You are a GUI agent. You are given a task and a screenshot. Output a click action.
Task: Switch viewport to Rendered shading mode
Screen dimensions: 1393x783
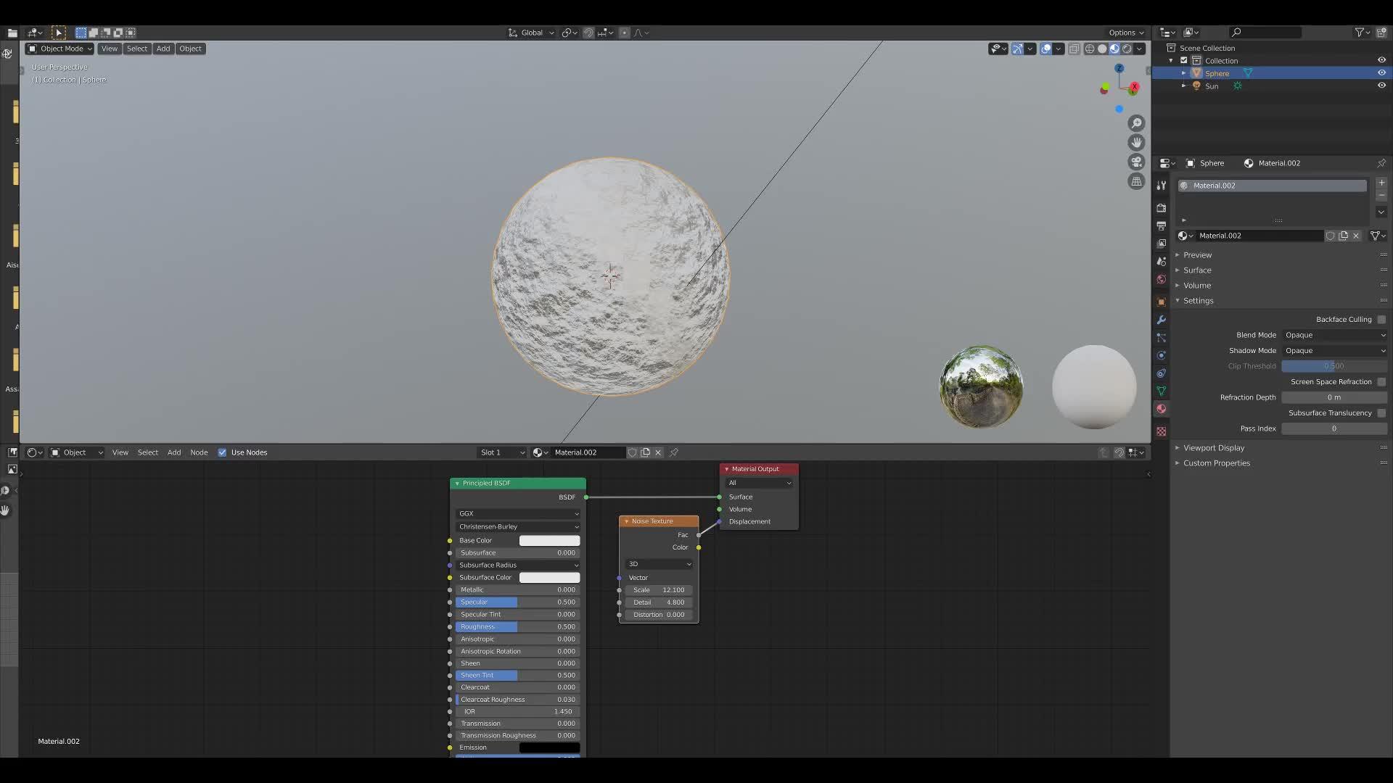(1126, 49)
